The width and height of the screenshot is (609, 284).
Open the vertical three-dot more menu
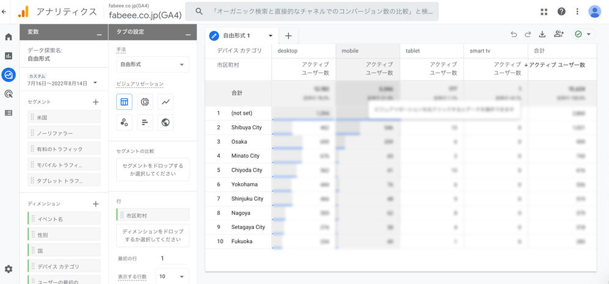[x=578, y=12]
